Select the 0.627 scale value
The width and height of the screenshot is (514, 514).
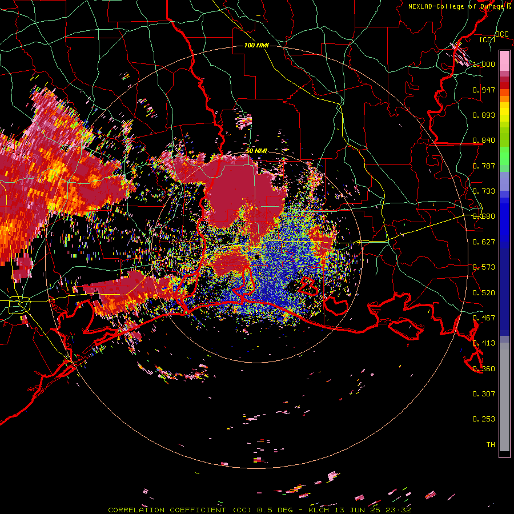(x=484, y=242)
